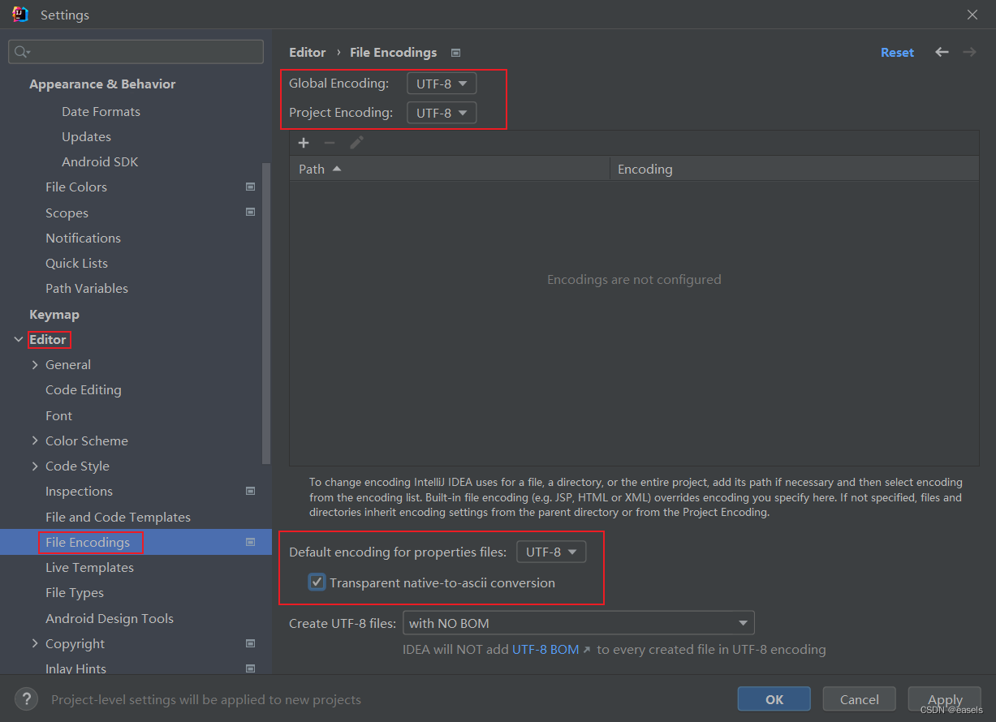This screenshot has height=722, width=996.
Task: Click the IntelliJ IDEA logo in title bar
Action: click(x=20, y=14)
